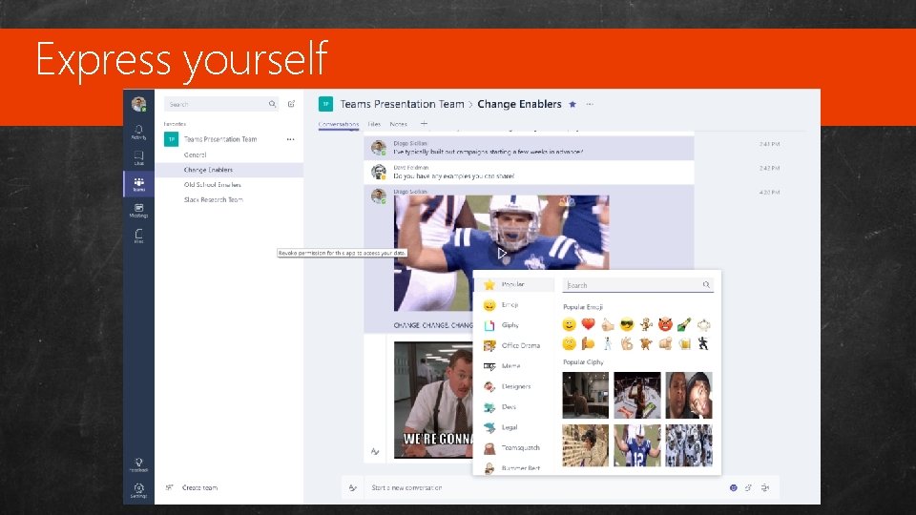
Task: Click the emoji button in compose box
Action: click(x=733, y=487)
